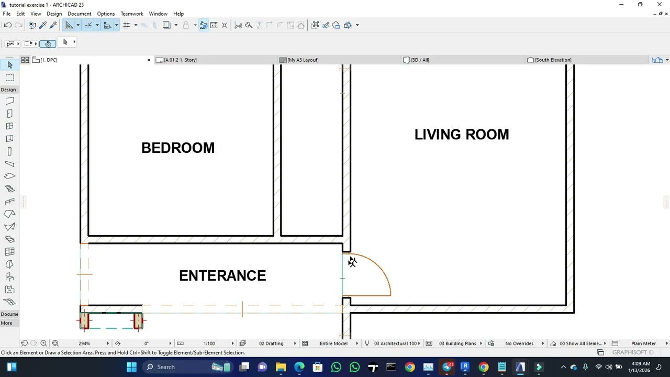The height and width of the screenshot is (377, 670).
Task: Activate the Stair tool
Action: pos(9,189)
